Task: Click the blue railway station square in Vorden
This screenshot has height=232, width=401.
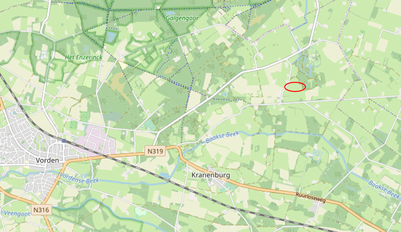Action: coord(64,141)
